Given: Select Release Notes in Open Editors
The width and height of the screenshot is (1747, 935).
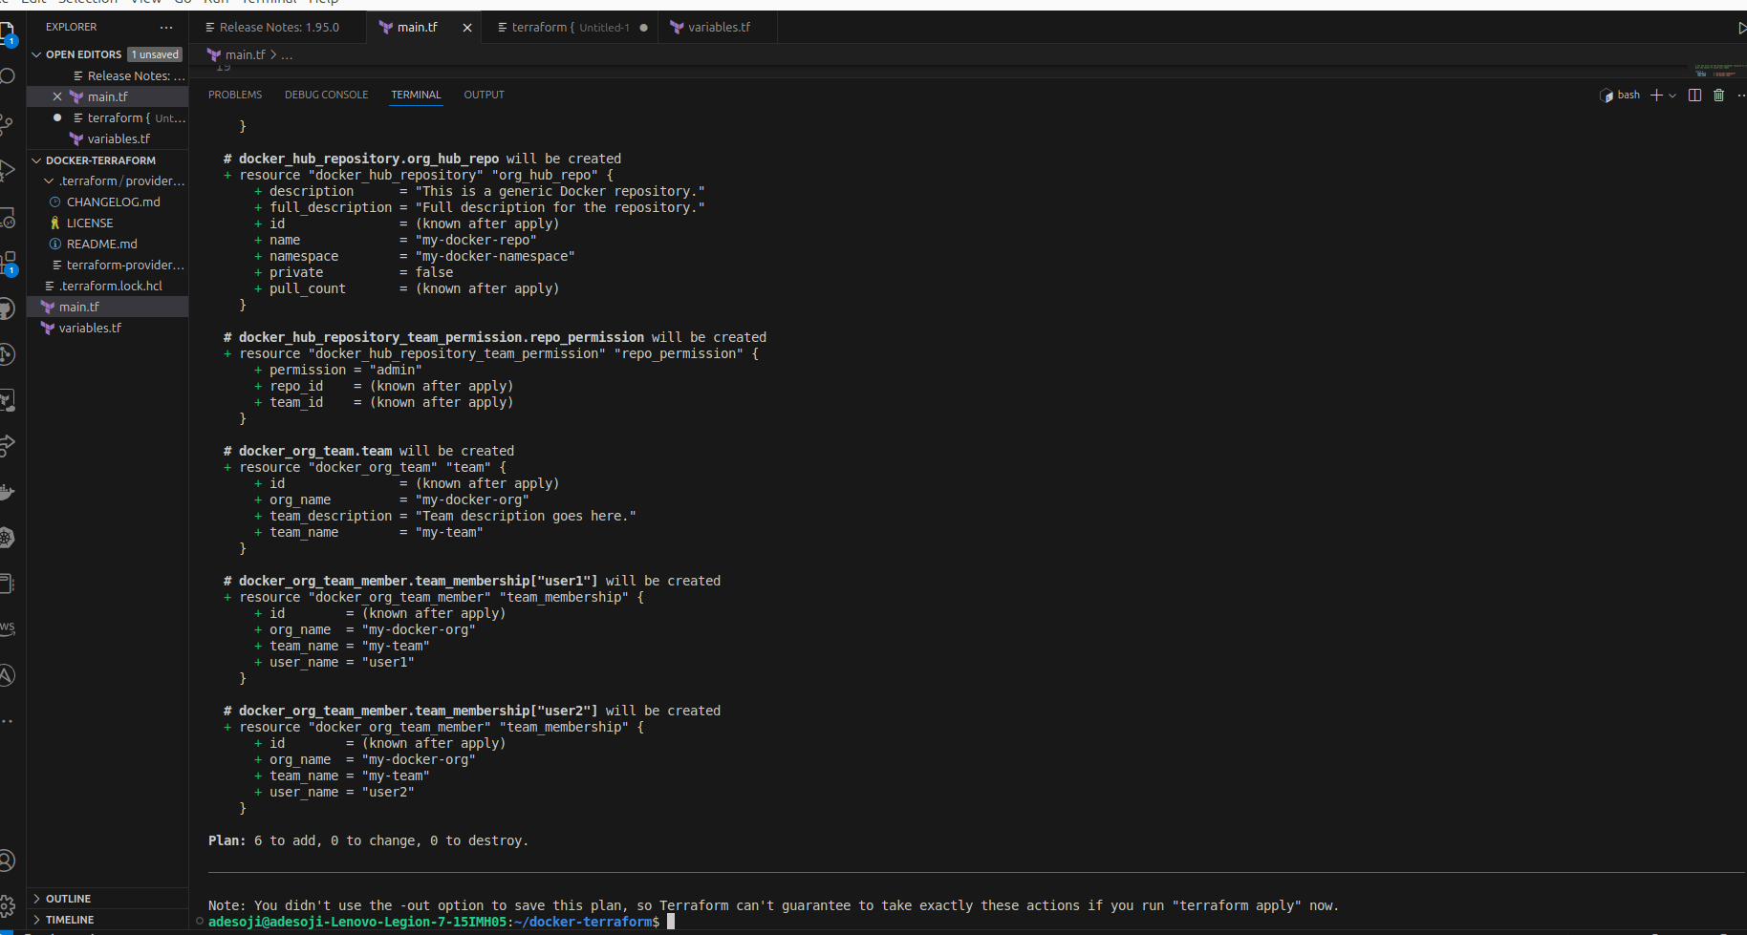Looking at the screenshot, I should tap(128, 75).
